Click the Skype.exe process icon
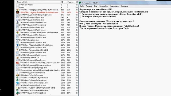This screenshot has height=96, width=171. point(17,83)
